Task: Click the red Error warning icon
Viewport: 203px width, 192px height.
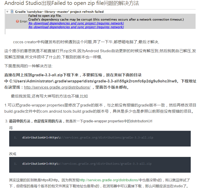Action: point(17,21)
